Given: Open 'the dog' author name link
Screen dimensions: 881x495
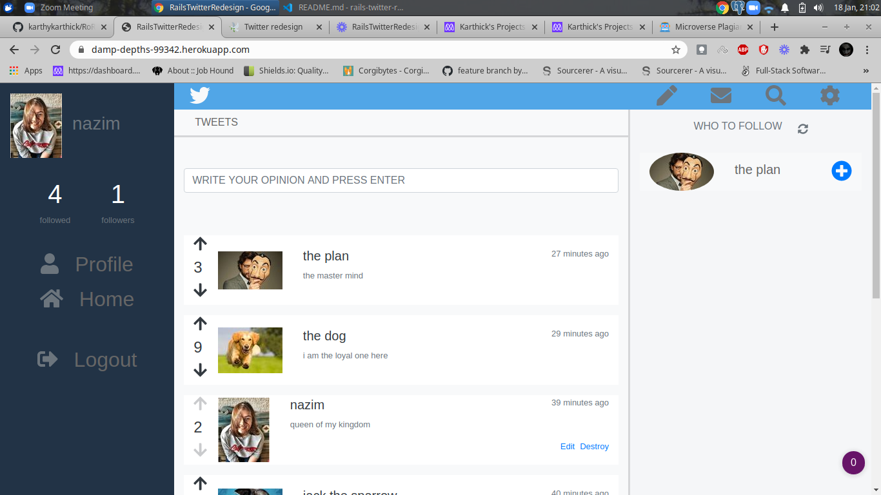Looking at the screenshot, I should click(x=324, y=336).
